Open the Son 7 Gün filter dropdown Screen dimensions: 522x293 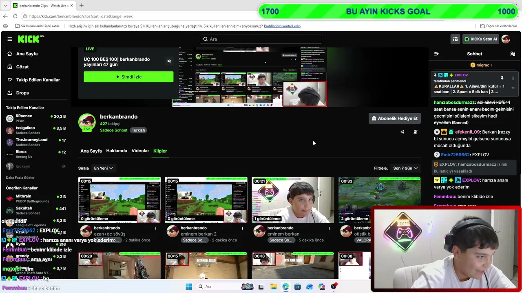coord(405,168)
